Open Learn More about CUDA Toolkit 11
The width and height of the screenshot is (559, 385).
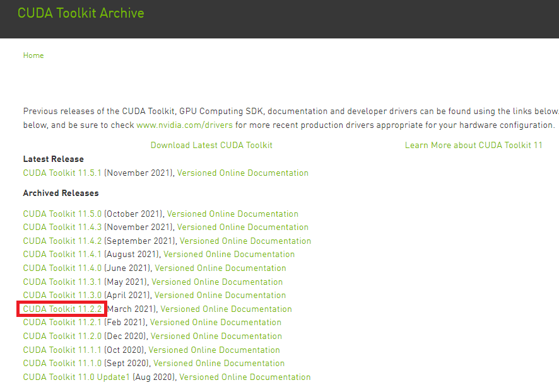473,146
